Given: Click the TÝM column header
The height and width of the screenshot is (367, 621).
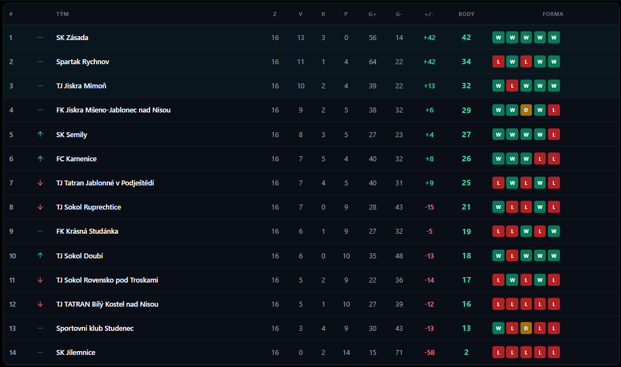Looking at the screenshot, I should (62, 14).
